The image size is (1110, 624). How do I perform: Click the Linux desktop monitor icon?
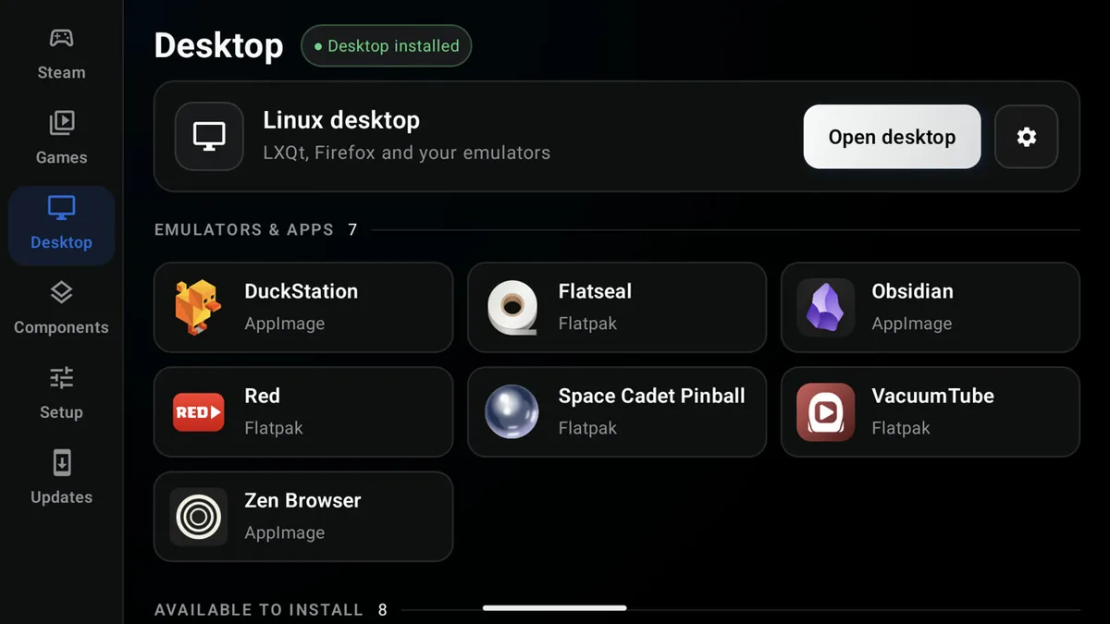(x=209, y=137)
